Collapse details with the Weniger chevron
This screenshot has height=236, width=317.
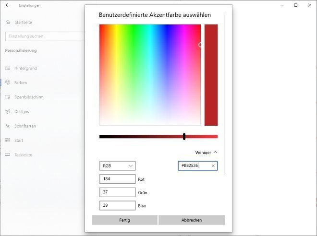click(x=215, y=152)
